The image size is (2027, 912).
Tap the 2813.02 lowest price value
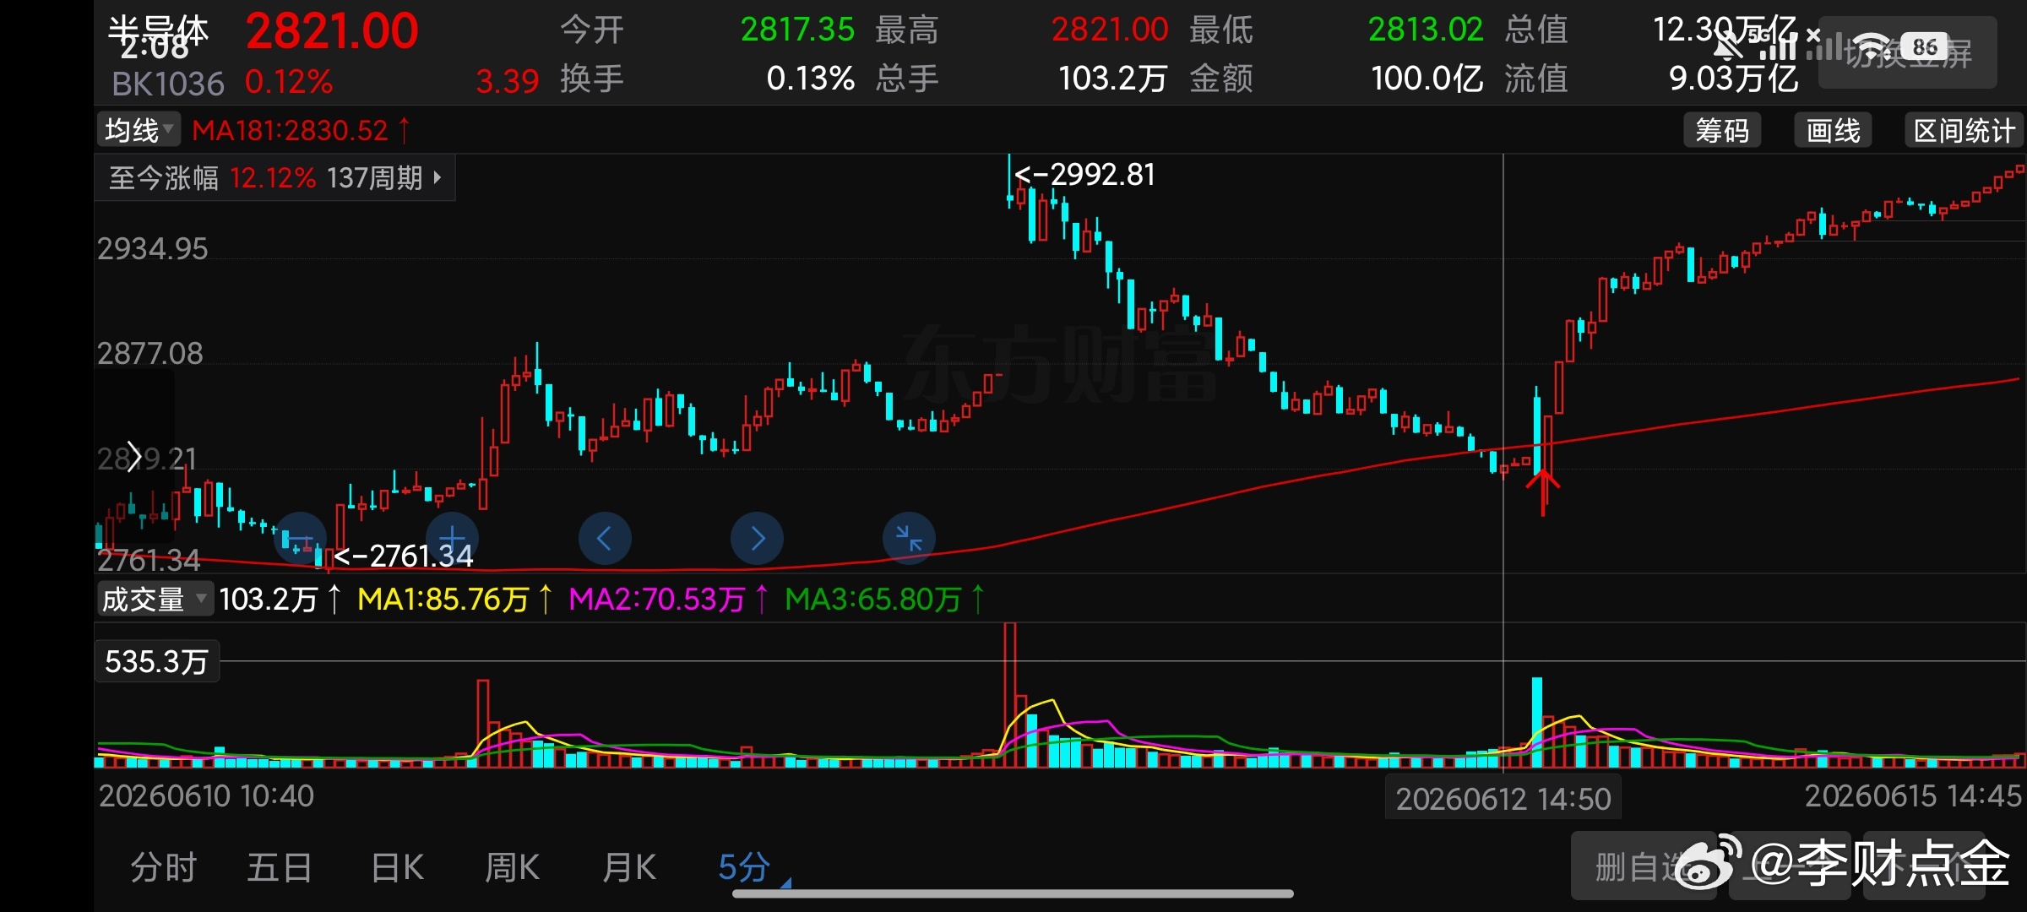point(1426,30)
